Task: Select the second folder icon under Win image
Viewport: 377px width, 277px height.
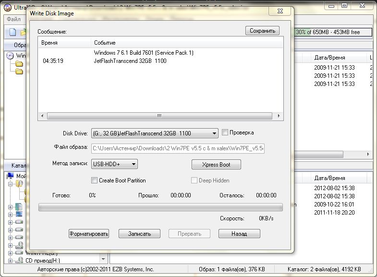Action: 19,72
